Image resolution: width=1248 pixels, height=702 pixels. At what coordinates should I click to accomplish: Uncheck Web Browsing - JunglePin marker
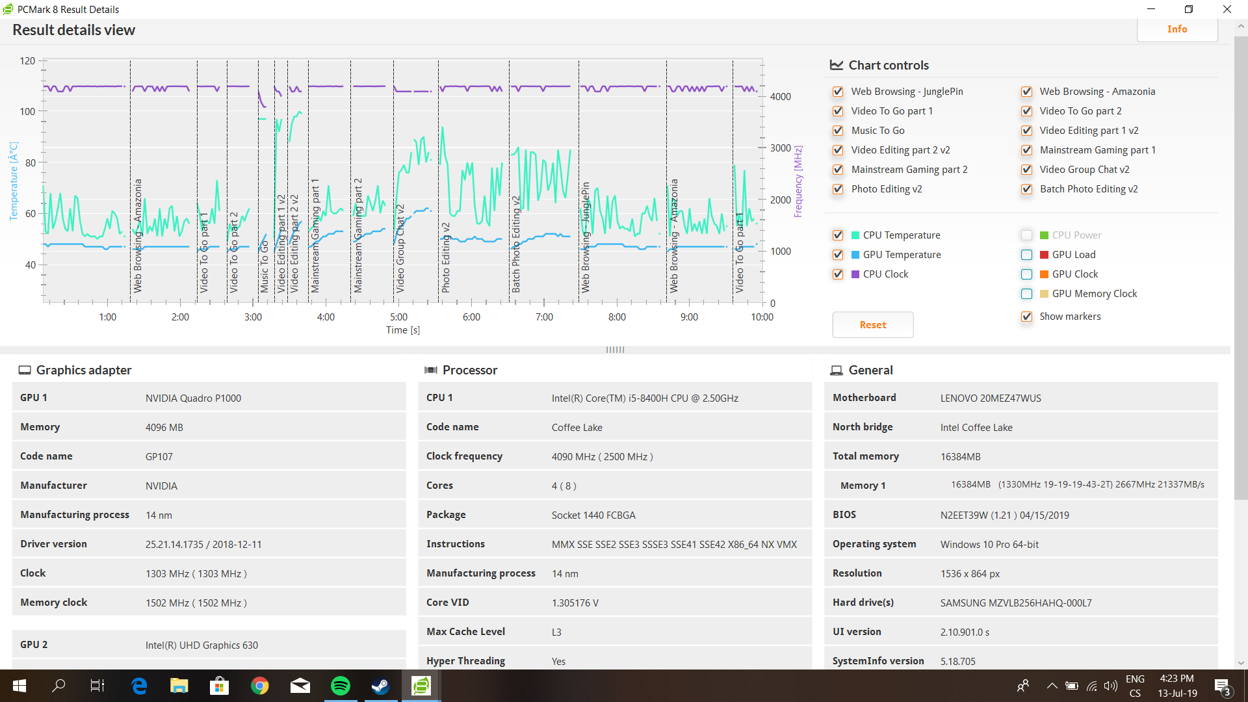click(x=838, y=92)
